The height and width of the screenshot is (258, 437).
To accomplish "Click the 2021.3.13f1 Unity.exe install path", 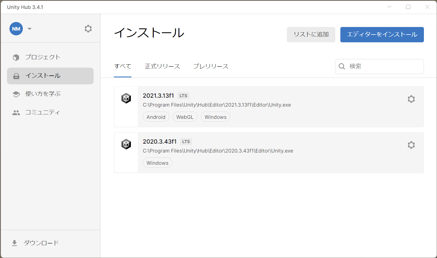I will coord(217,105).
